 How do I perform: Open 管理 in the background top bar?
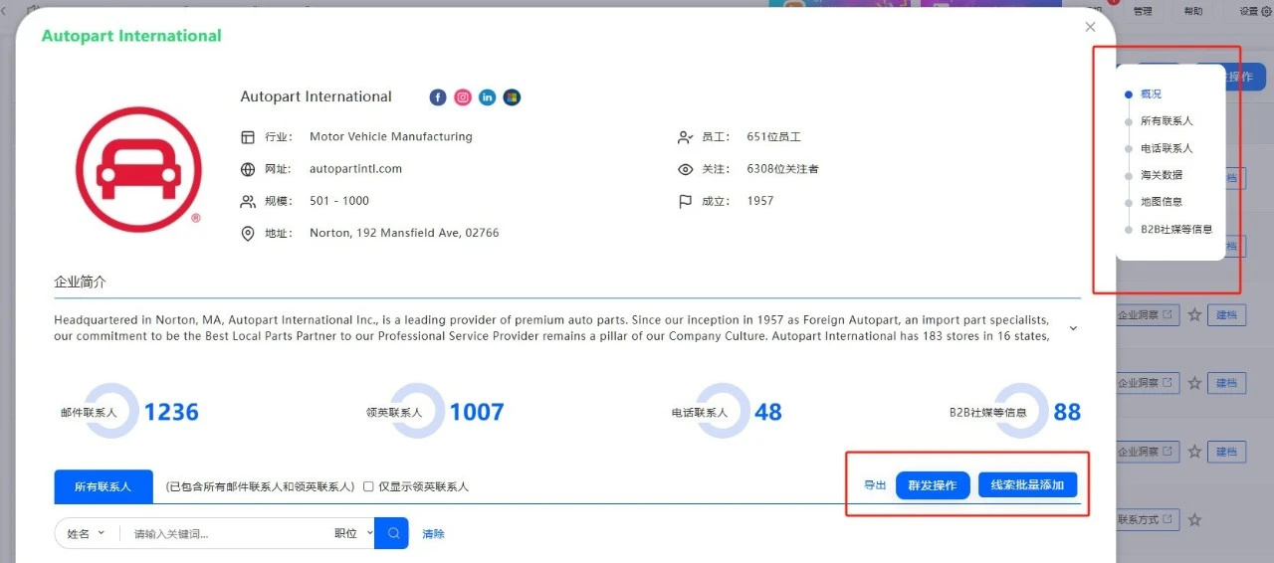click(x=1143, y=12)
